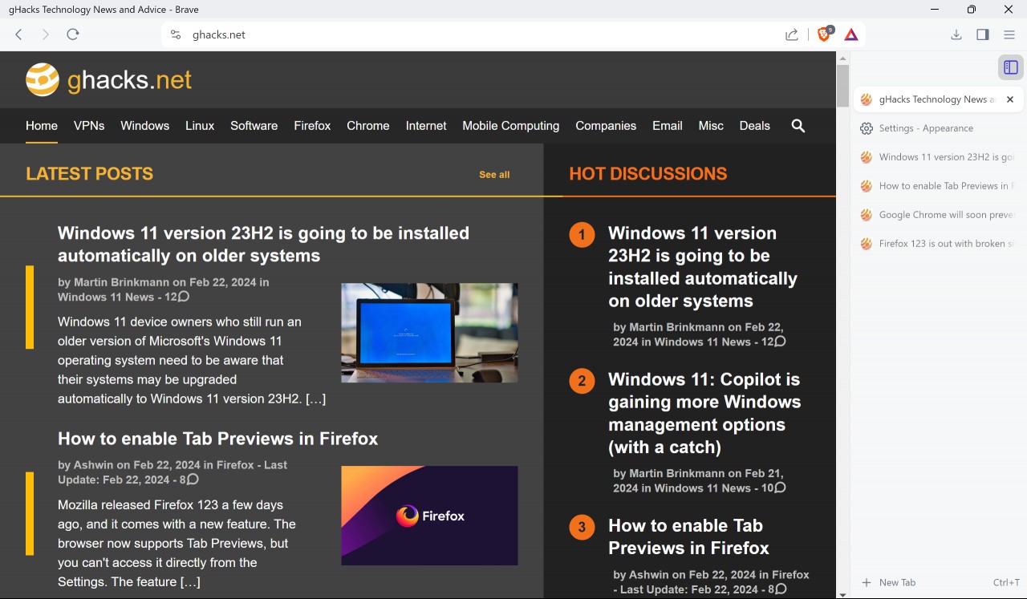
Task: Click the ghacks.net logo
Action: (109, 79)
